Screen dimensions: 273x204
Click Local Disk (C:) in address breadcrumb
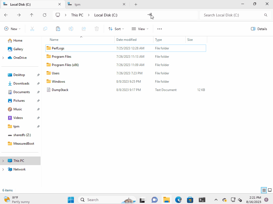(106, 15)
